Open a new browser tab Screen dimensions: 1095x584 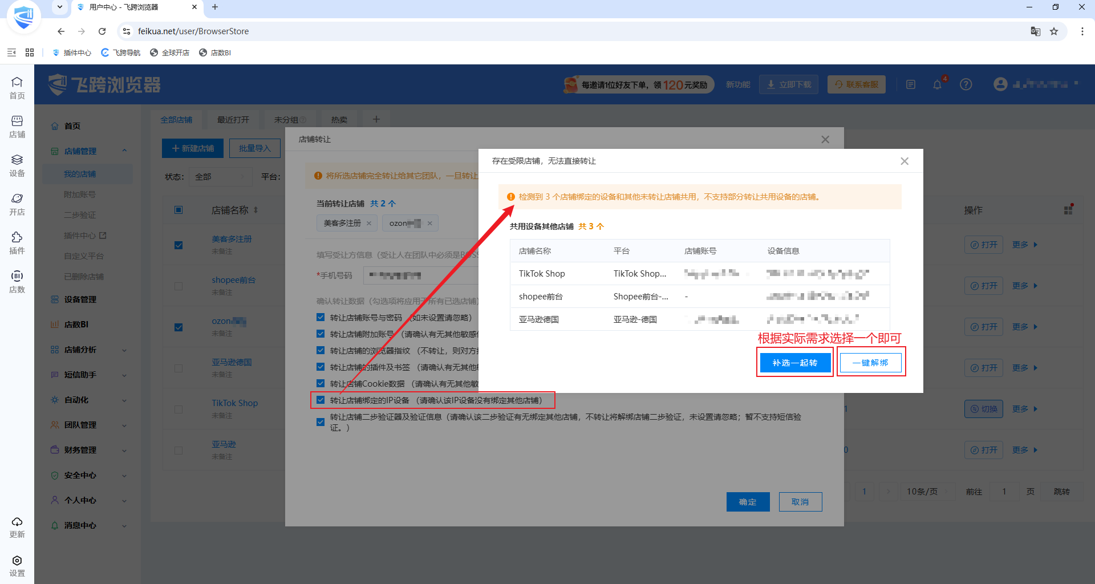coord(215,7)
